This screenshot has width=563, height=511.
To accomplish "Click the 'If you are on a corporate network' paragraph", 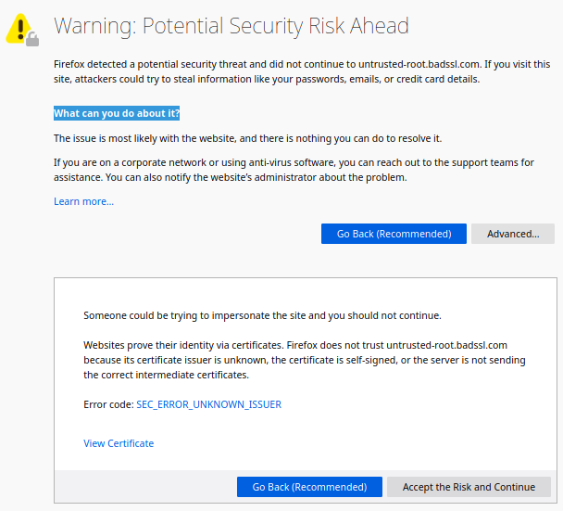I will point(294,170).
